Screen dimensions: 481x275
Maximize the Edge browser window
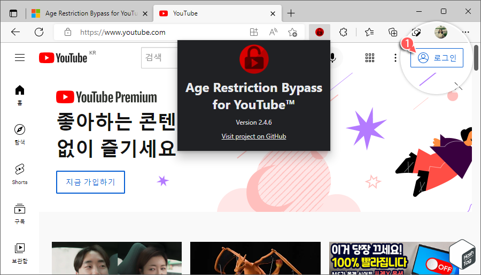(443, 11)
